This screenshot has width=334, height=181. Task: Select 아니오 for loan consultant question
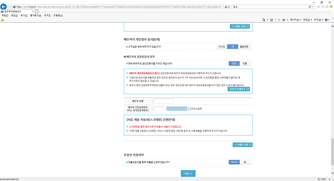[x=234, y=162]
